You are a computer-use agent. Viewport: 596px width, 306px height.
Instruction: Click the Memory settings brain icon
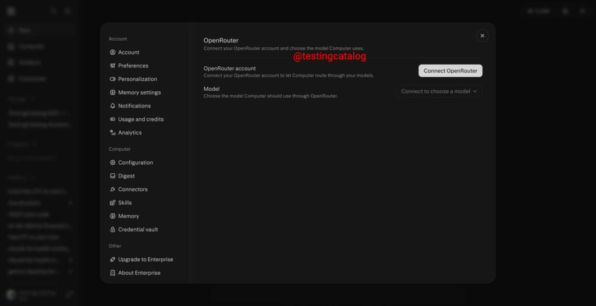[112, 92]
